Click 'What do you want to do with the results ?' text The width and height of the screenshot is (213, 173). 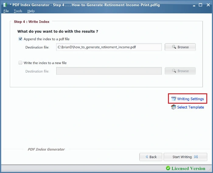pyautogui.click(x=58, y=31)
